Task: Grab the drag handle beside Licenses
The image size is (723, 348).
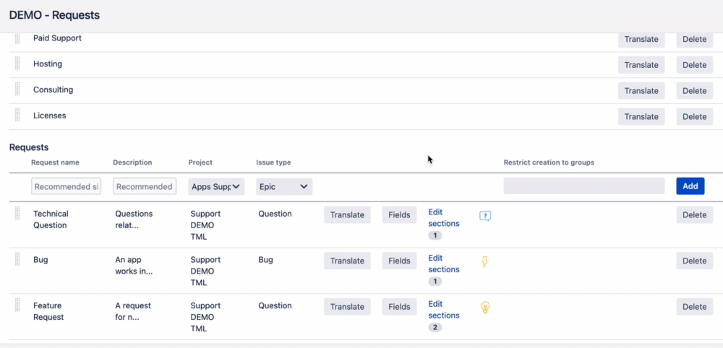Action: pyautogui.click(x=17, y=116)
